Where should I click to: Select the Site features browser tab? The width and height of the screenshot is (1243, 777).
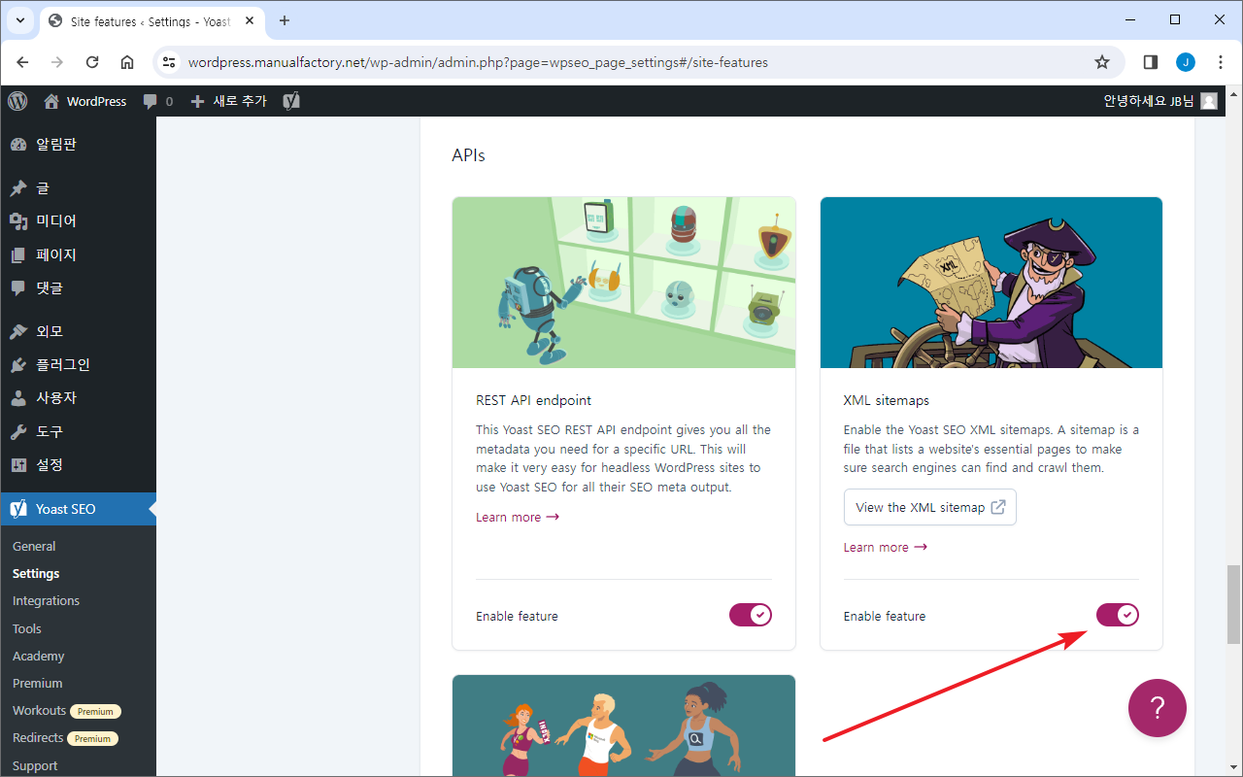152,21
